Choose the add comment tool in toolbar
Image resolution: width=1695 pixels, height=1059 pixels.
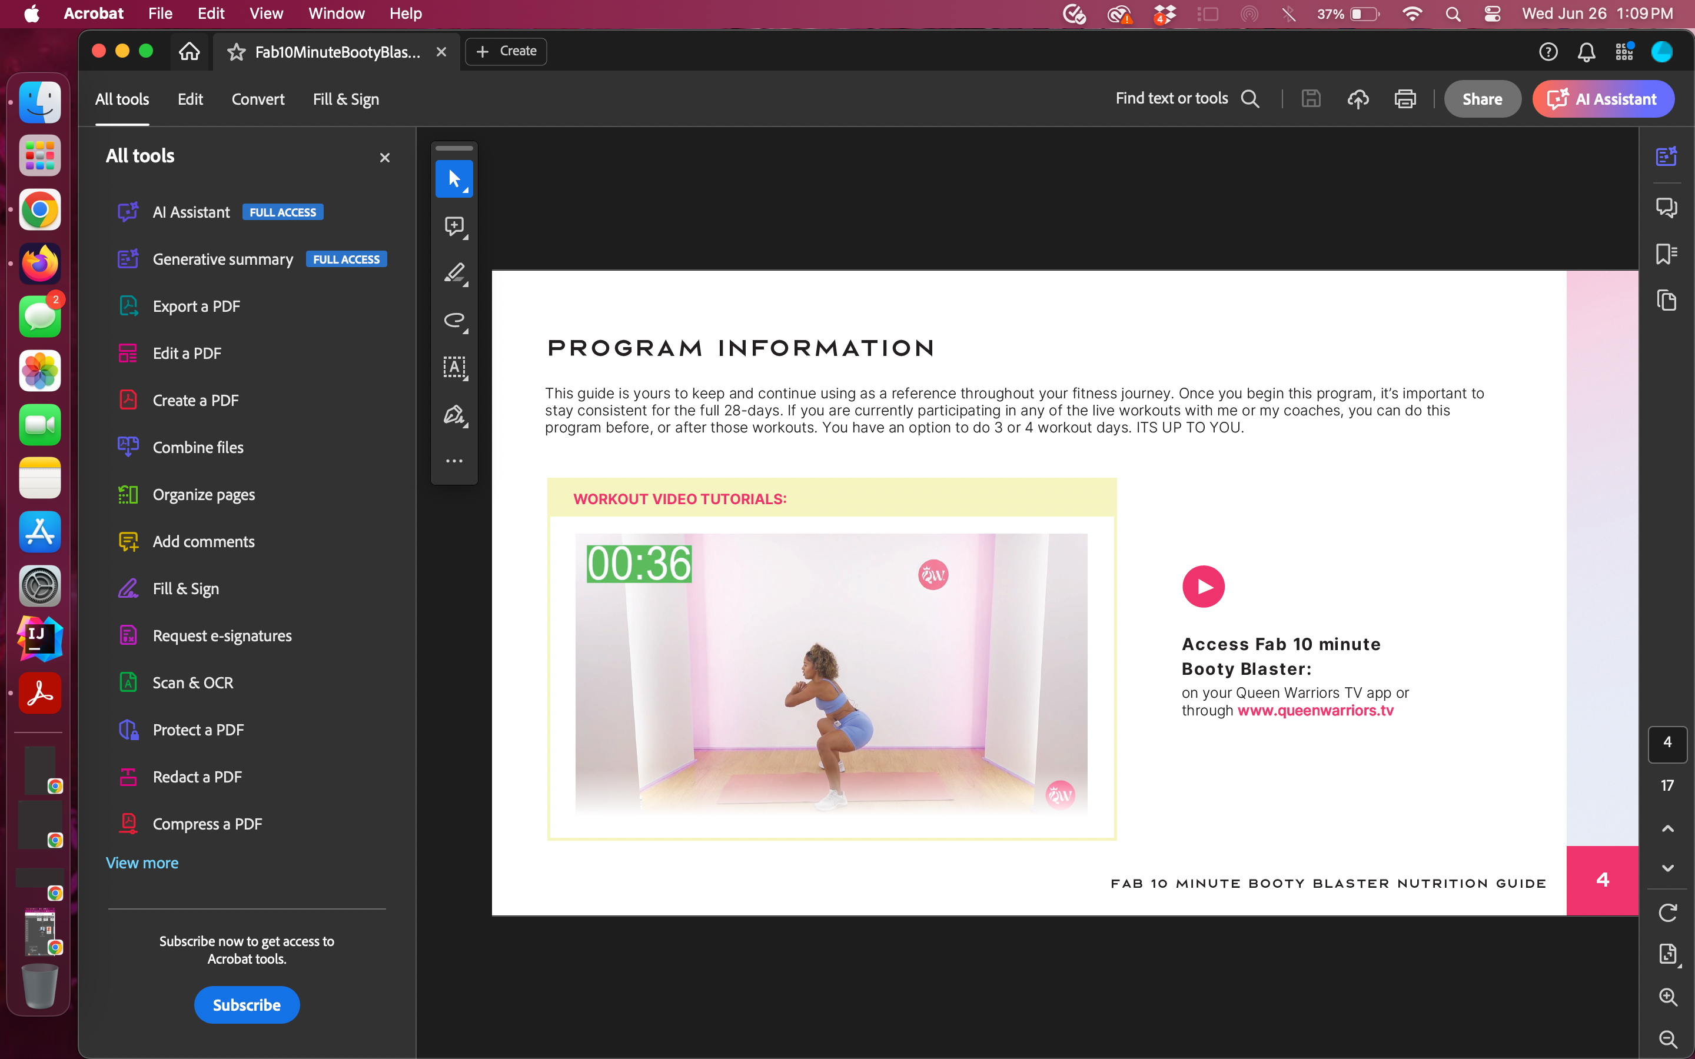click(x=454, y=227)
